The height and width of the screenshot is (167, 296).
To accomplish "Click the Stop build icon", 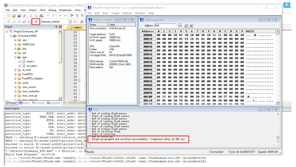I will point(29,22).
